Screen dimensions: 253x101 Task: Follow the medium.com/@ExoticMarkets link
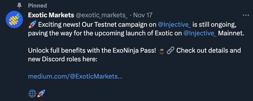75,76
